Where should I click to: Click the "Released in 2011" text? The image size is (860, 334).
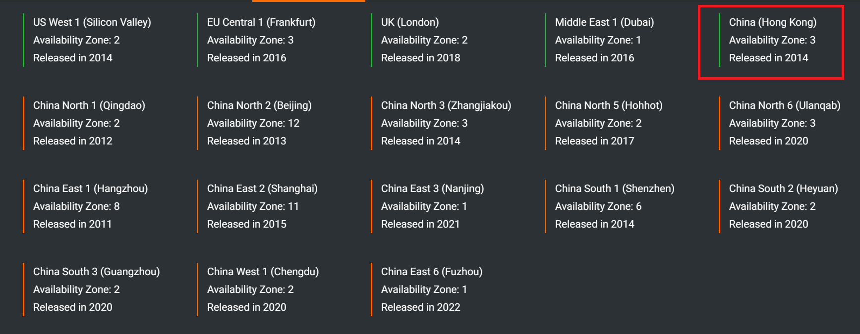pyautogui.click(x=72, y=224)
